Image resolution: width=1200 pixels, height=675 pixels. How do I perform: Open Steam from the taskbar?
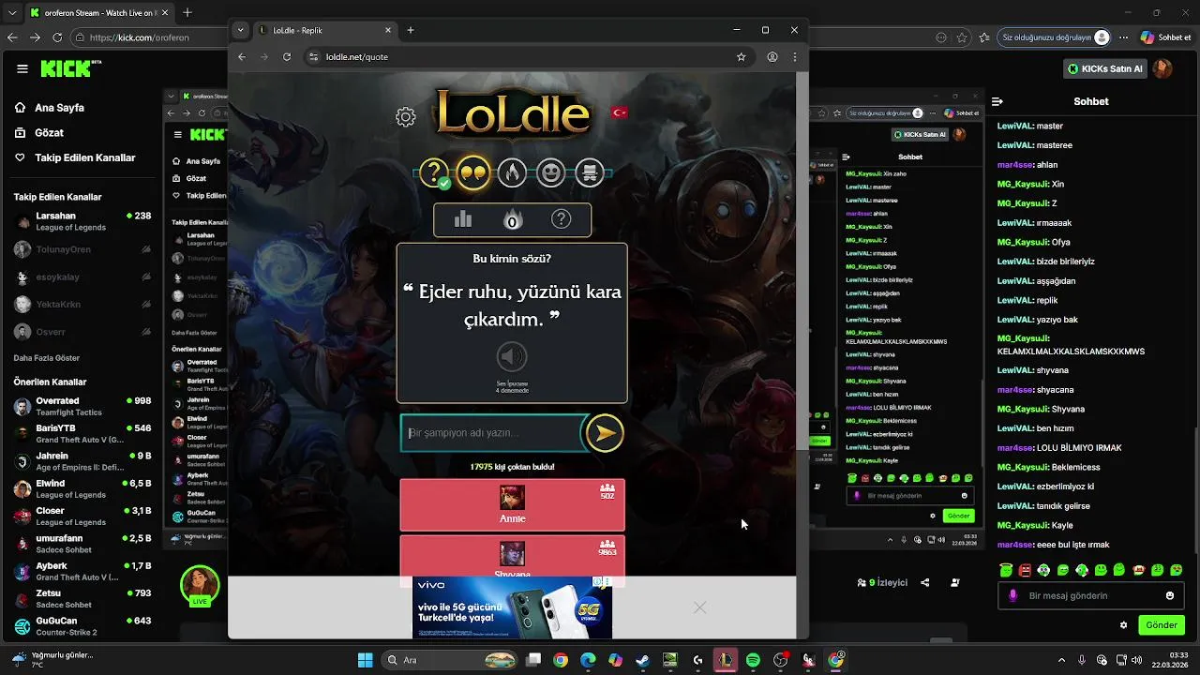pyautogui.click(x=642, y=660)
